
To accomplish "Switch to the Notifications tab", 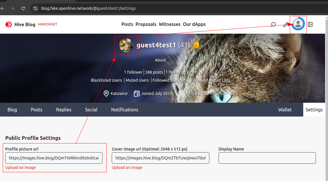I will pos(124,110).
